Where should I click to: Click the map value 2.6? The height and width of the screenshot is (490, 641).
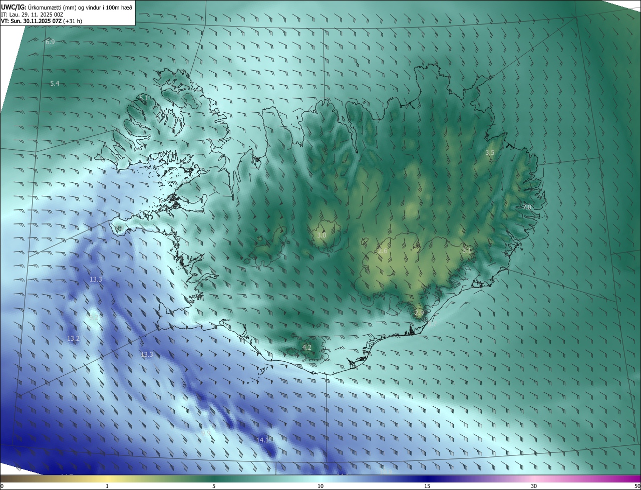click(x=383, y=251)
